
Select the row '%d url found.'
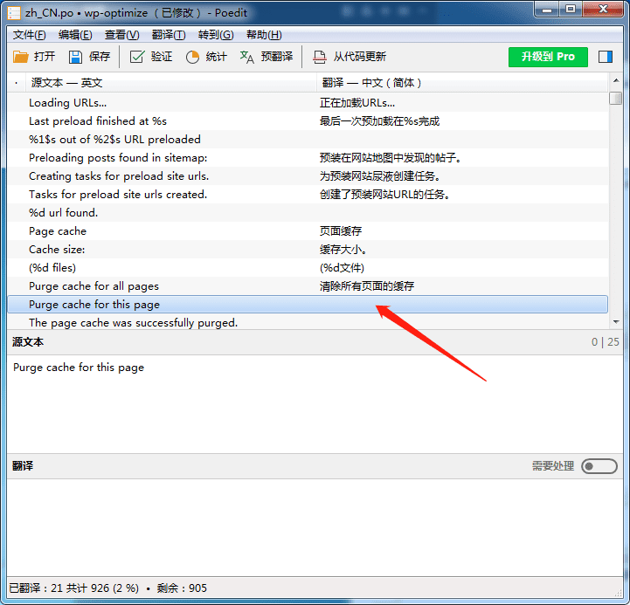pyautogui.click(x=308, y=213)
